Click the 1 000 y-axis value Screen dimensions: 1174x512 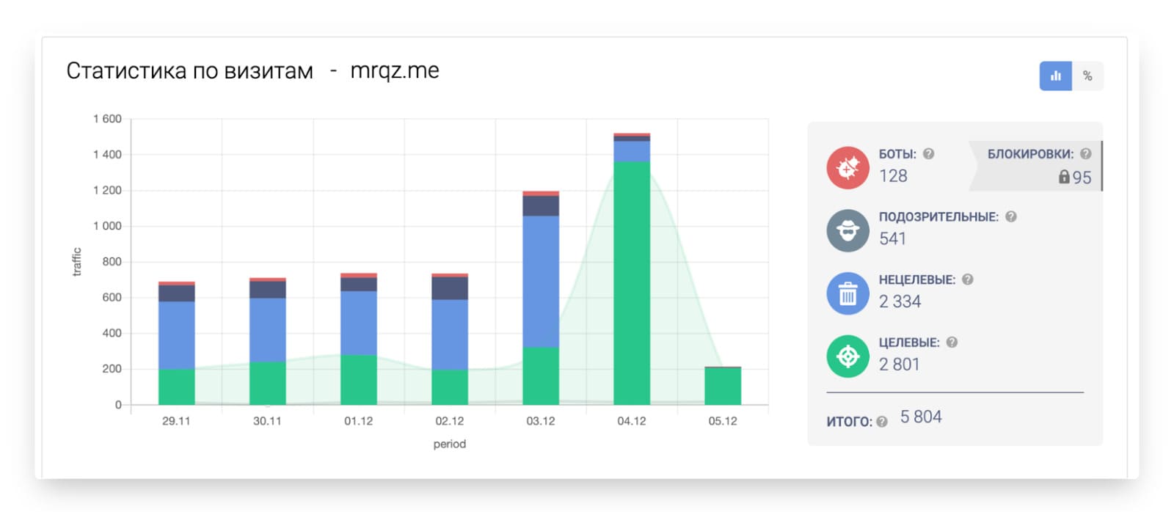(x=107, y=226)
